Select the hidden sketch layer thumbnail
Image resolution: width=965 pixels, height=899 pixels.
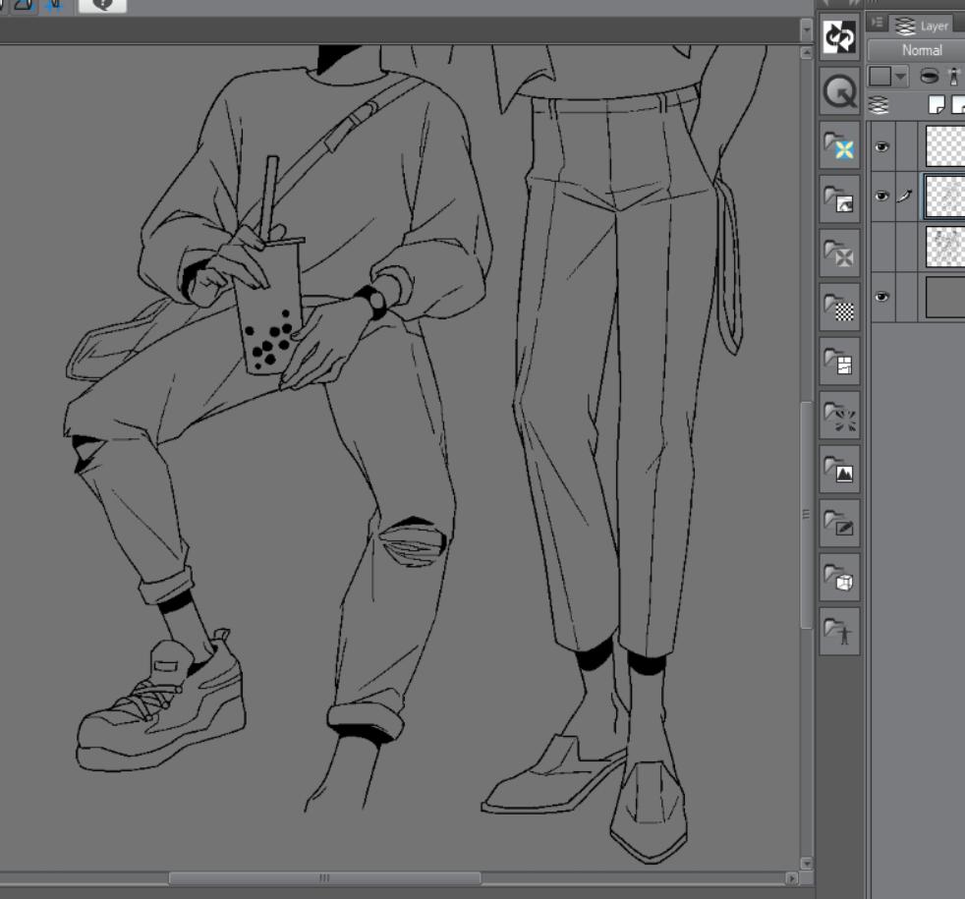click(946, 247)
